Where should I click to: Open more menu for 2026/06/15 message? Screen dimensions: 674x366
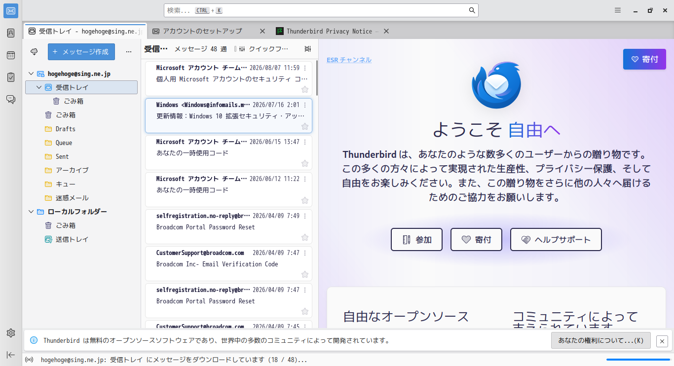[x=305, y=142]
